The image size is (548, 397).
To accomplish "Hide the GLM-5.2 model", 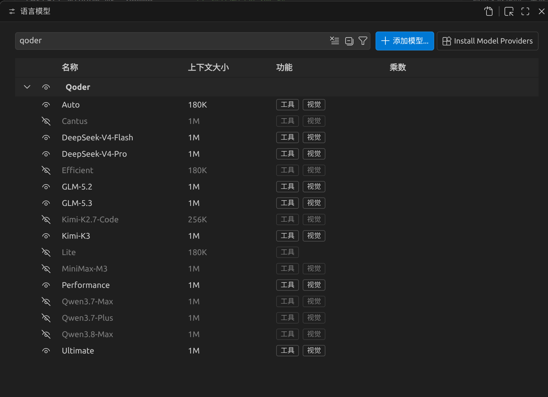I will point(46,187).
